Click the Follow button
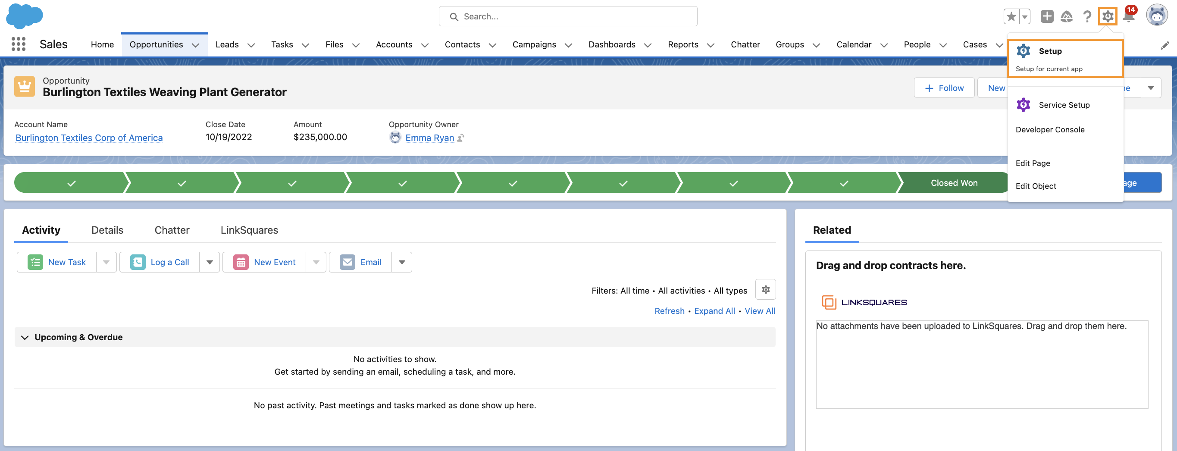This screenshot has height=451, width=1177. point(944,88)
